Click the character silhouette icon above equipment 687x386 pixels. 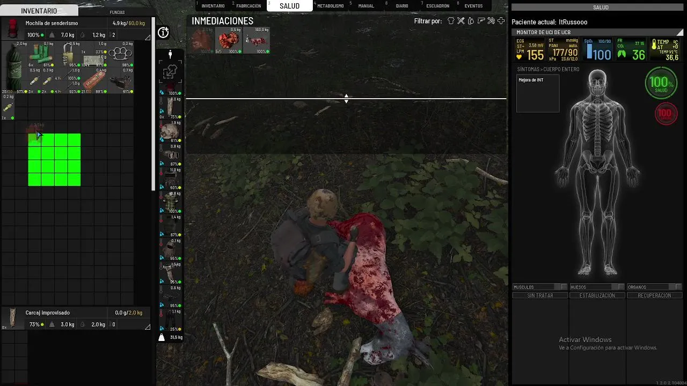170,55
